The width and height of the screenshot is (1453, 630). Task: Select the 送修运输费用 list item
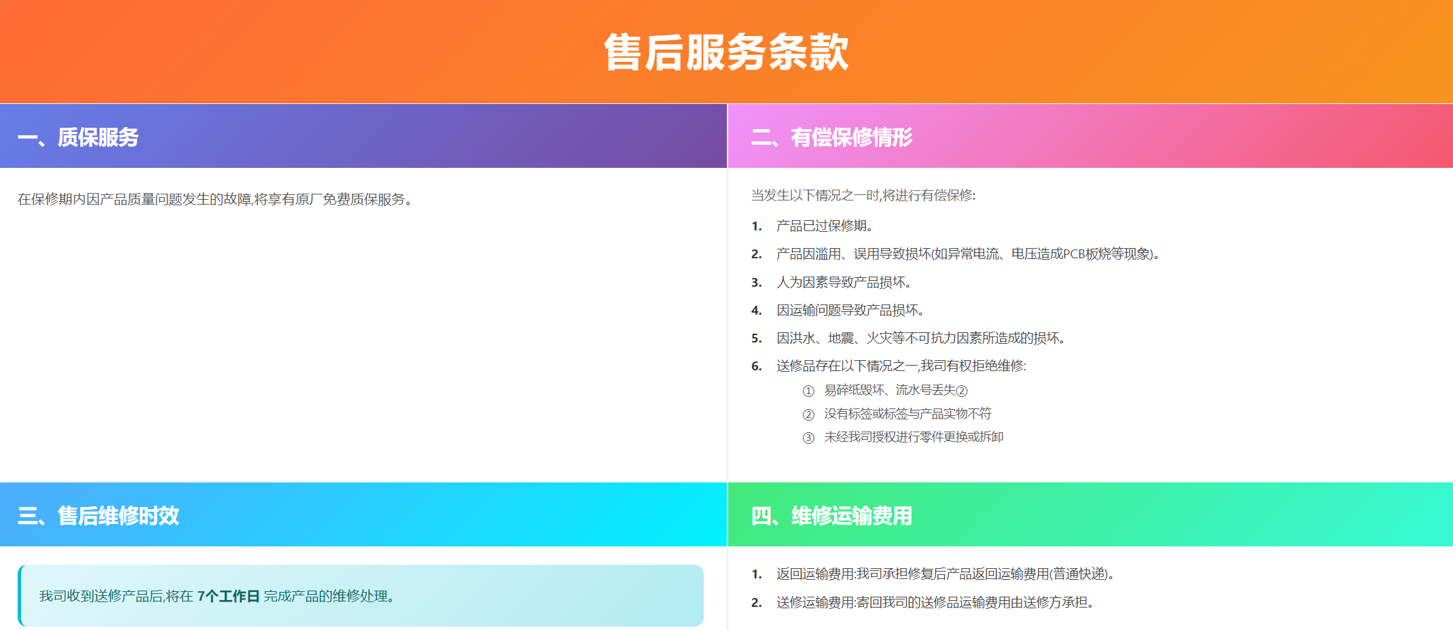935,603
